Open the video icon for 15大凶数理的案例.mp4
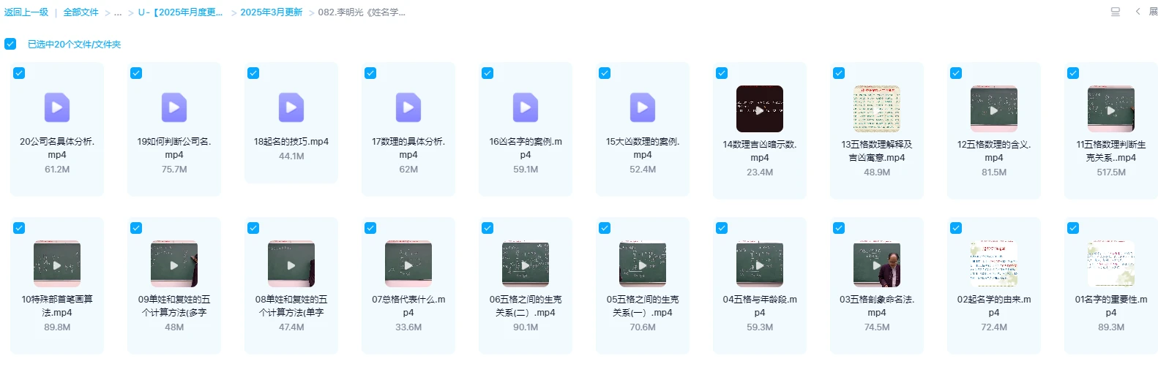This screenshot has height=380, width=1158. (643, 107)
